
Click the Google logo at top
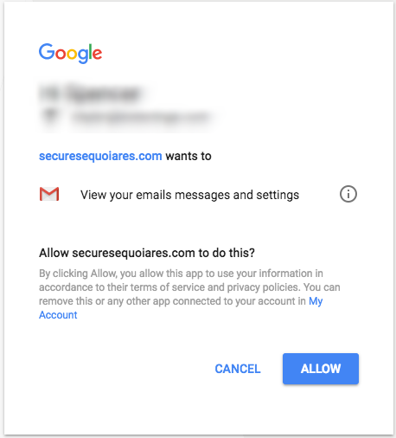point(71,54)
